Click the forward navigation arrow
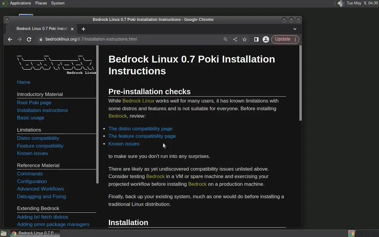Image resolution: width=379 pixels, height=237 pixels. click(20, 39)
